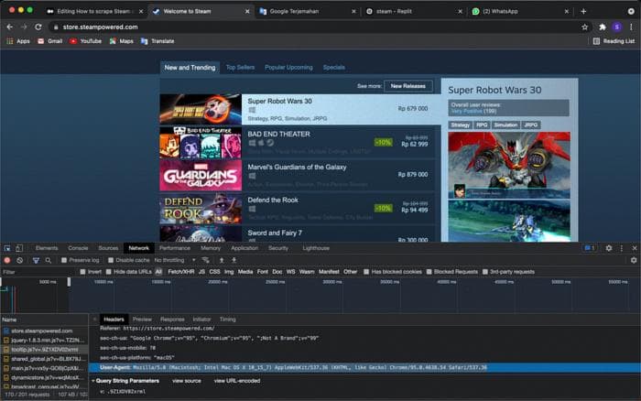Select the JS request type filter

point(201,272)
